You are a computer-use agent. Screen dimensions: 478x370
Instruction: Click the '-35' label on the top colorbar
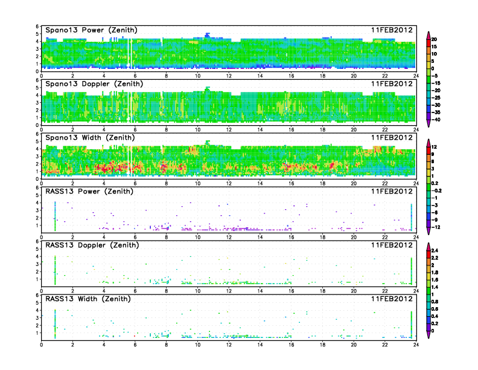pos(436,112)
